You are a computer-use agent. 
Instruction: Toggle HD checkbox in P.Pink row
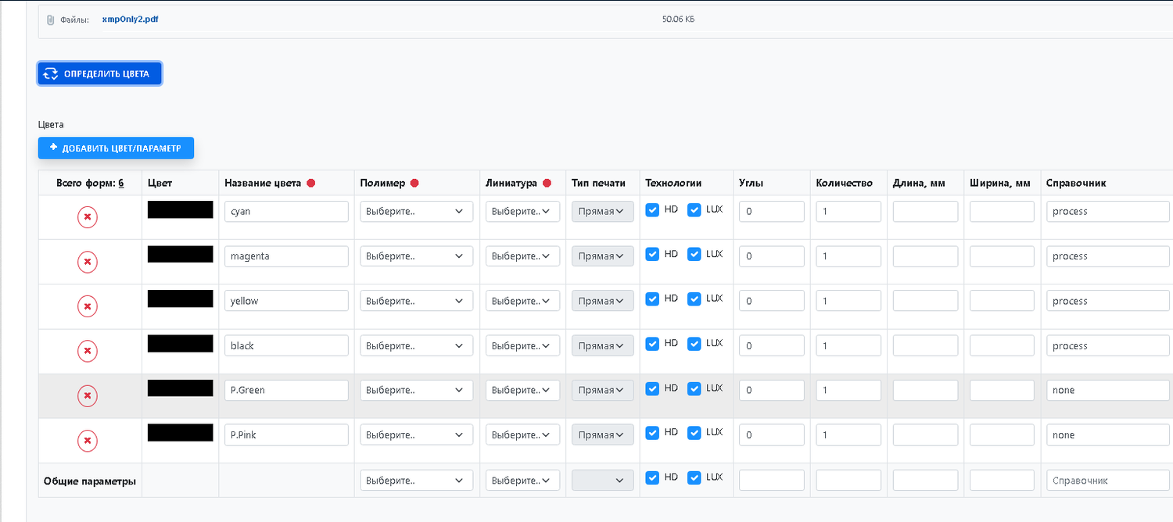pyautogui.click(x=652, y=432)
